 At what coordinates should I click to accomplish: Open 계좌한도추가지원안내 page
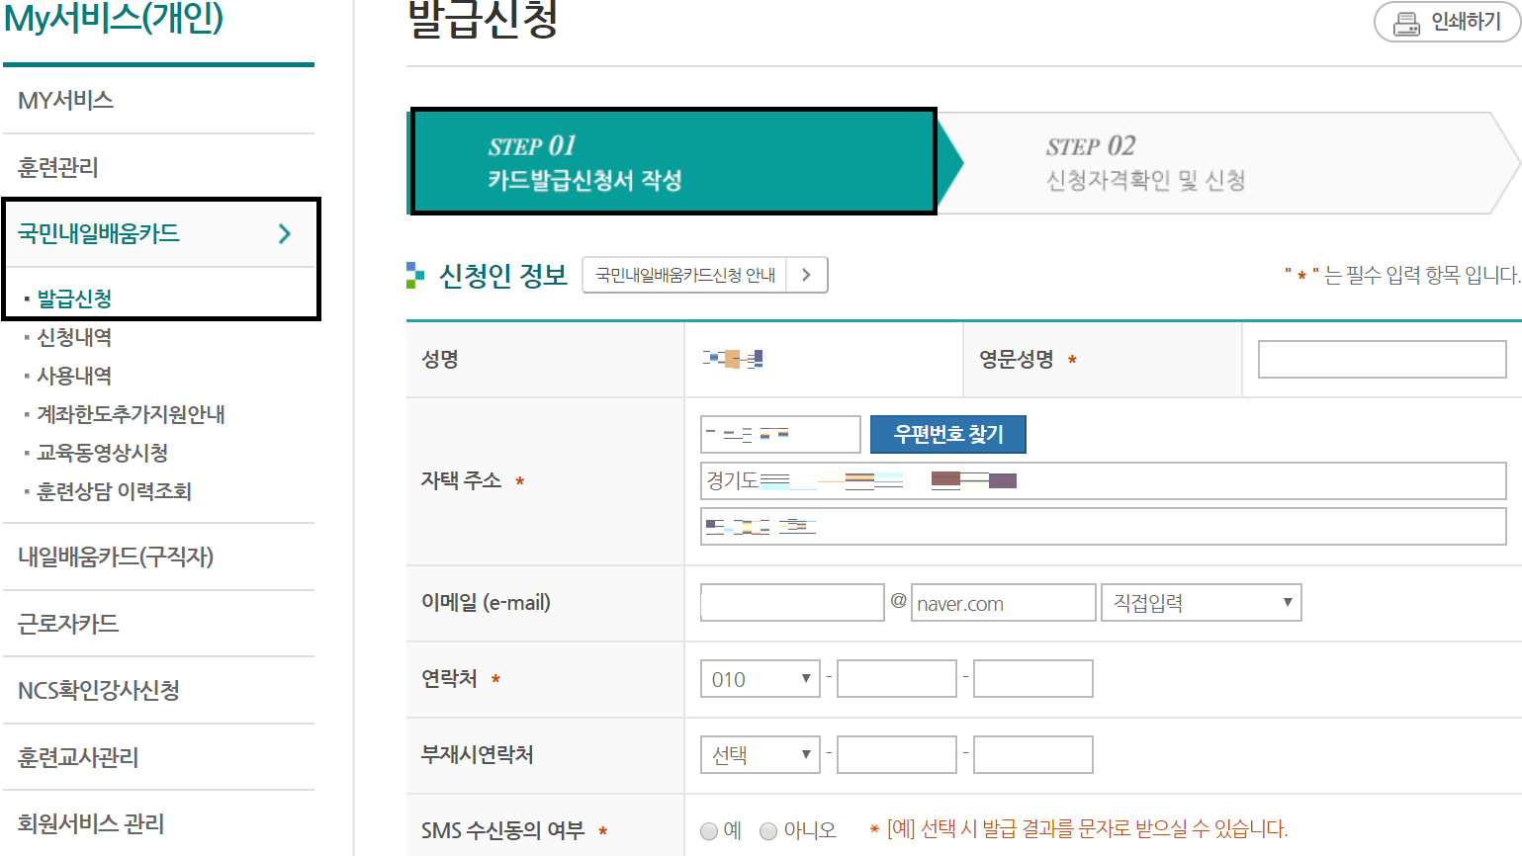click(131, 414)
